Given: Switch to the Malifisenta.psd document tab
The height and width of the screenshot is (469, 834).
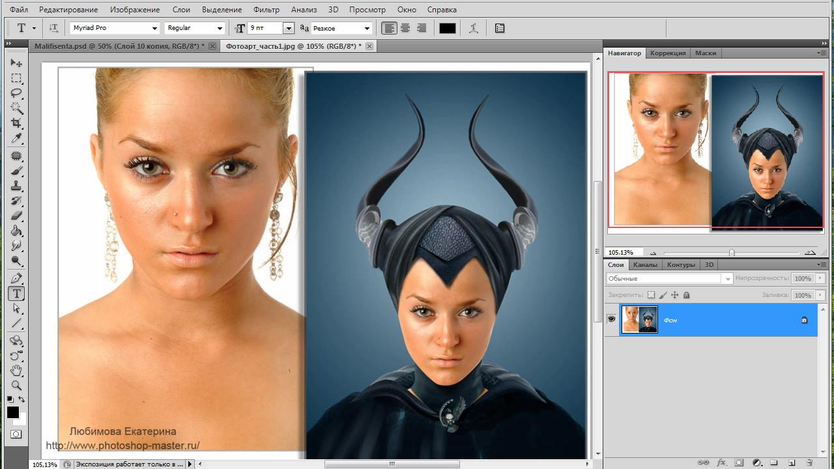Looking at the screenshot, I should click(119, 46).
